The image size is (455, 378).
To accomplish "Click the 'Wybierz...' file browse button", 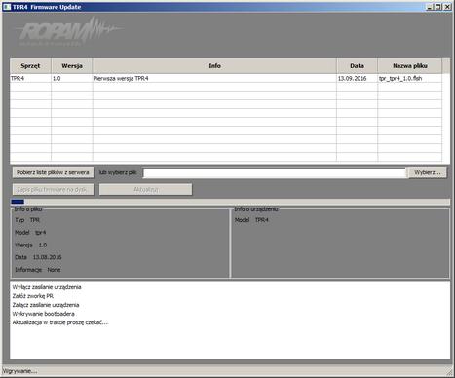I will point(428,172).
